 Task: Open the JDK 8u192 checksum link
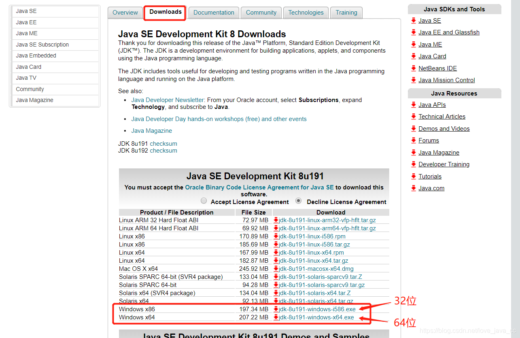pos(163,151)
